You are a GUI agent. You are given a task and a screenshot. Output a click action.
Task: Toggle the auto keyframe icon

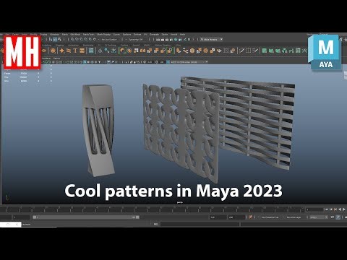click(x=338, y=217)
